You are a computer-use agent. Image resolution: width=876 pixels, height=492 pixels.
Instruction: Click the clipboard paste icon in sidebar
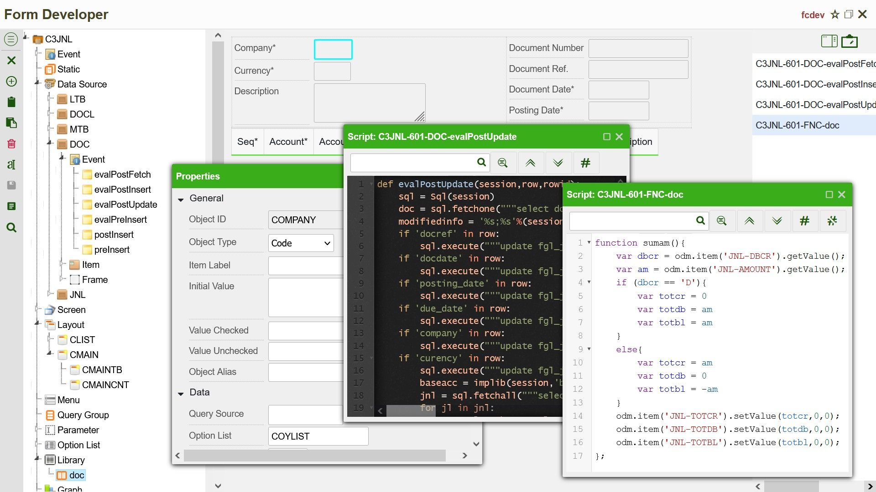coord(11,102)
